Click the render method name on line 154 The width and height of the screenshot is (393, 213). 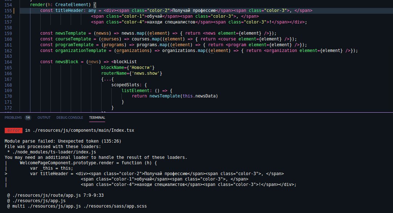coord(38,4)
